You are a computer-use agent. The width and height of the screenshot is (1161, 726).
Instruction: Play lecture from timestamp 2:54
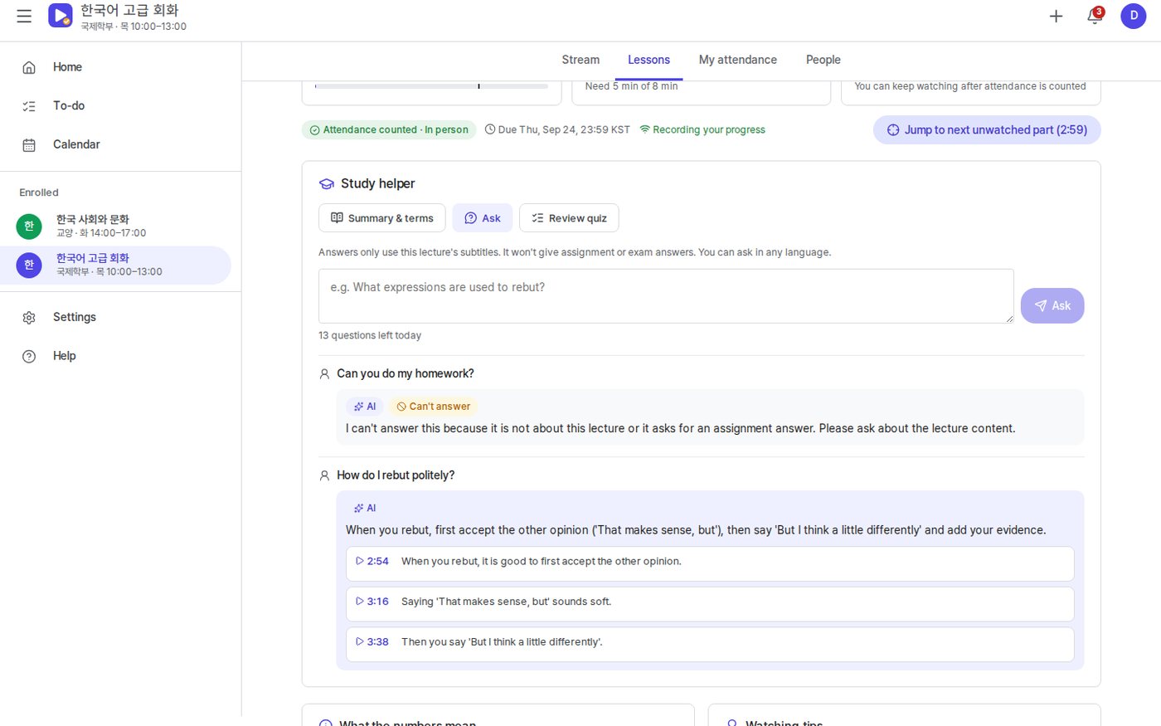click(710, 564)
